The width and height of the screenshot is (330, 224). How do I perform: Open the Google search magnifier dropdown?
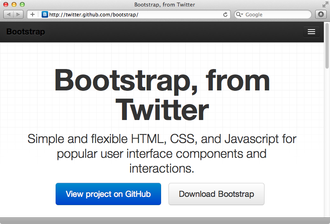[x=239, y=14]
